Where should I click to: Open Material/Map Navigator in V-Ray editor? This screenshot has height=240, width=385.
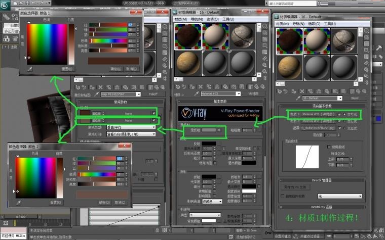[264, 78]
